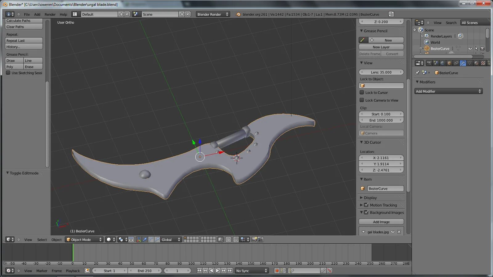Open the Blender Render engine dropdown
This screenshot has width=493, height=277.
pos(213,14)
